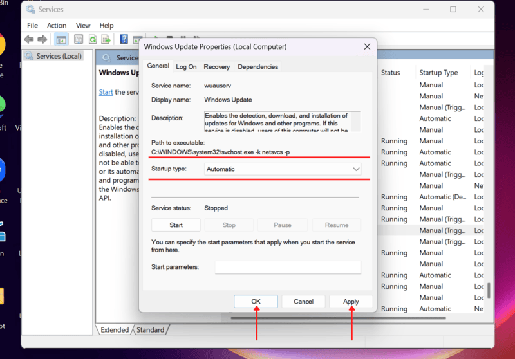
Task: Open the View menu
Action: tap(83, 26)
